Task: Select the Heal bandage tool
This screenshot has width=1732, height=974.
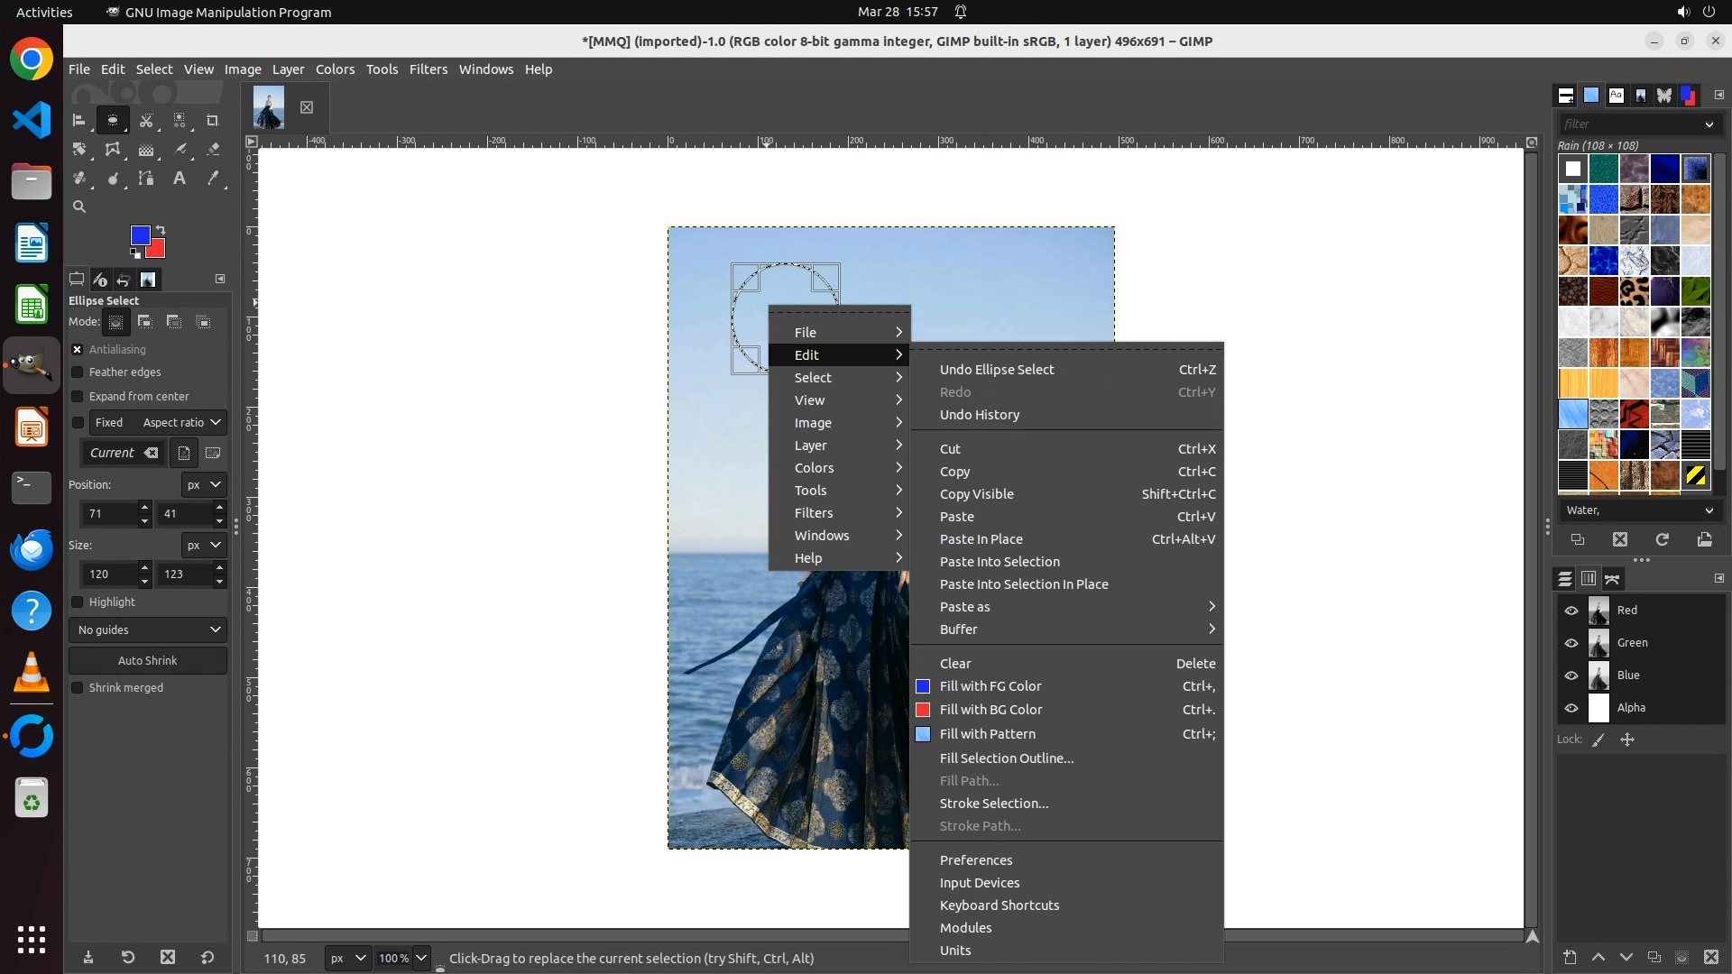Action: (x=79, y=179)
